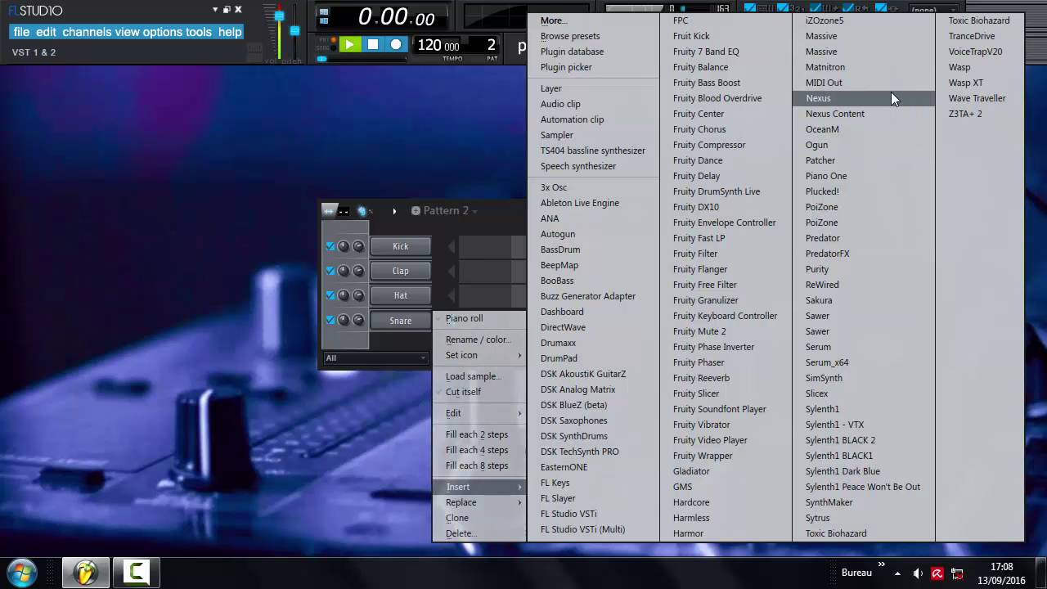Click the swing arrows icon in channel rack
The width and height of the screenshot is (1047, 589).
coord(329,211)
